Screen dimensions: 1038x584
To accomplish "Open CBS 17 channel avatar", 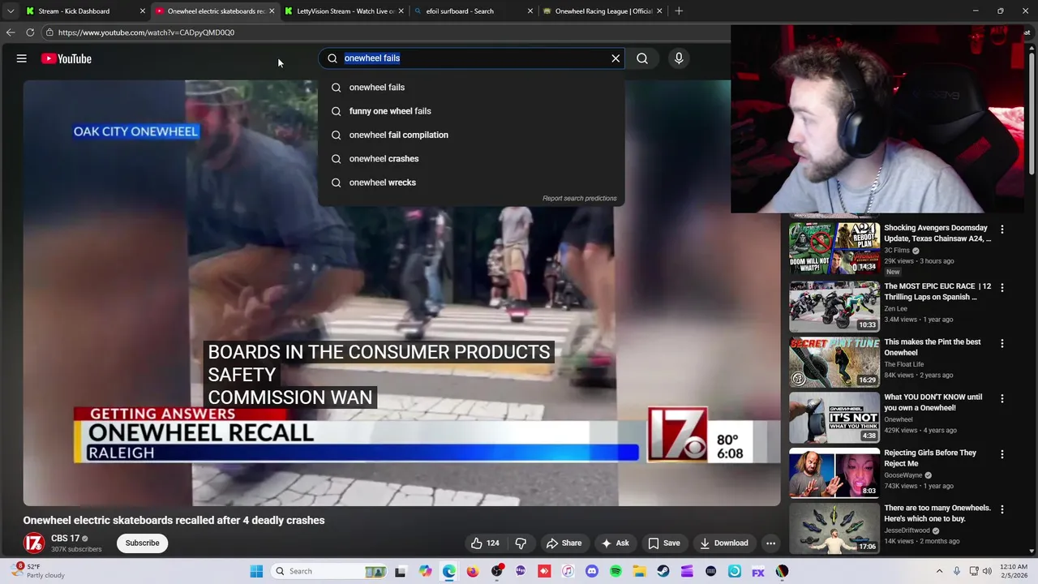I will coord(34,543).
